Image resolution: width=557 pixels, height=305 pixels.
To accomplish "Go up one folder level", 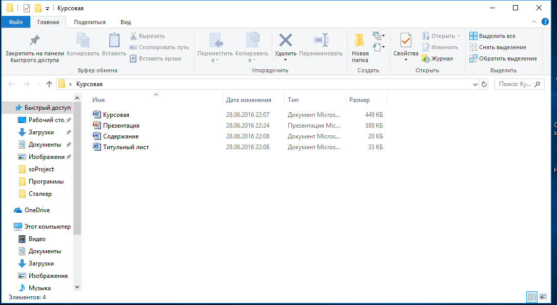I will pos(49,84).
